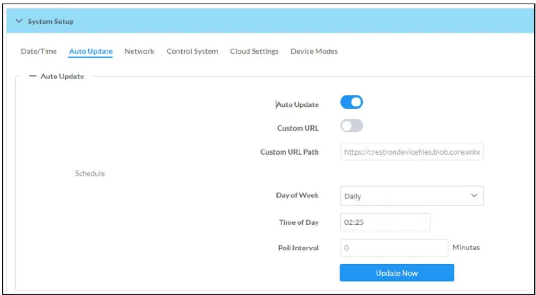Viewport: 536px width, 295px height.
Task: Click the Poll Interval minutes field
Action: tap(394, 248)
